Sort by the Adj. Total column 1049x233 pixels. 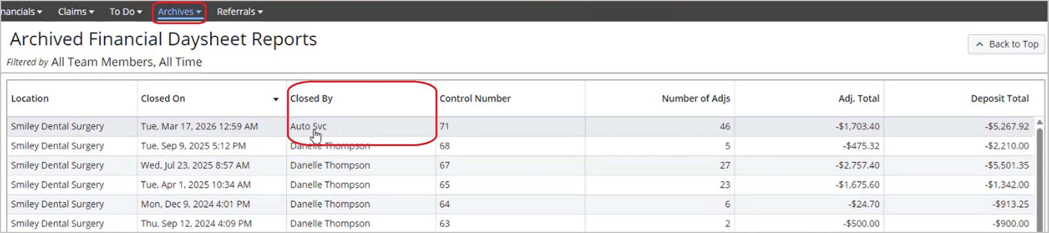(x=858, y=99)
